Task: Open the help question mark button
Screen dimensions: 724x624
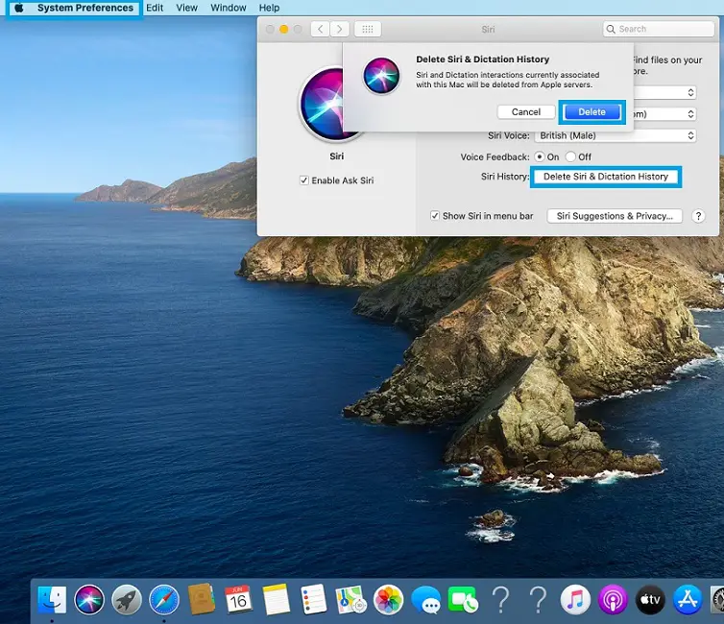Action: [698, 216]
